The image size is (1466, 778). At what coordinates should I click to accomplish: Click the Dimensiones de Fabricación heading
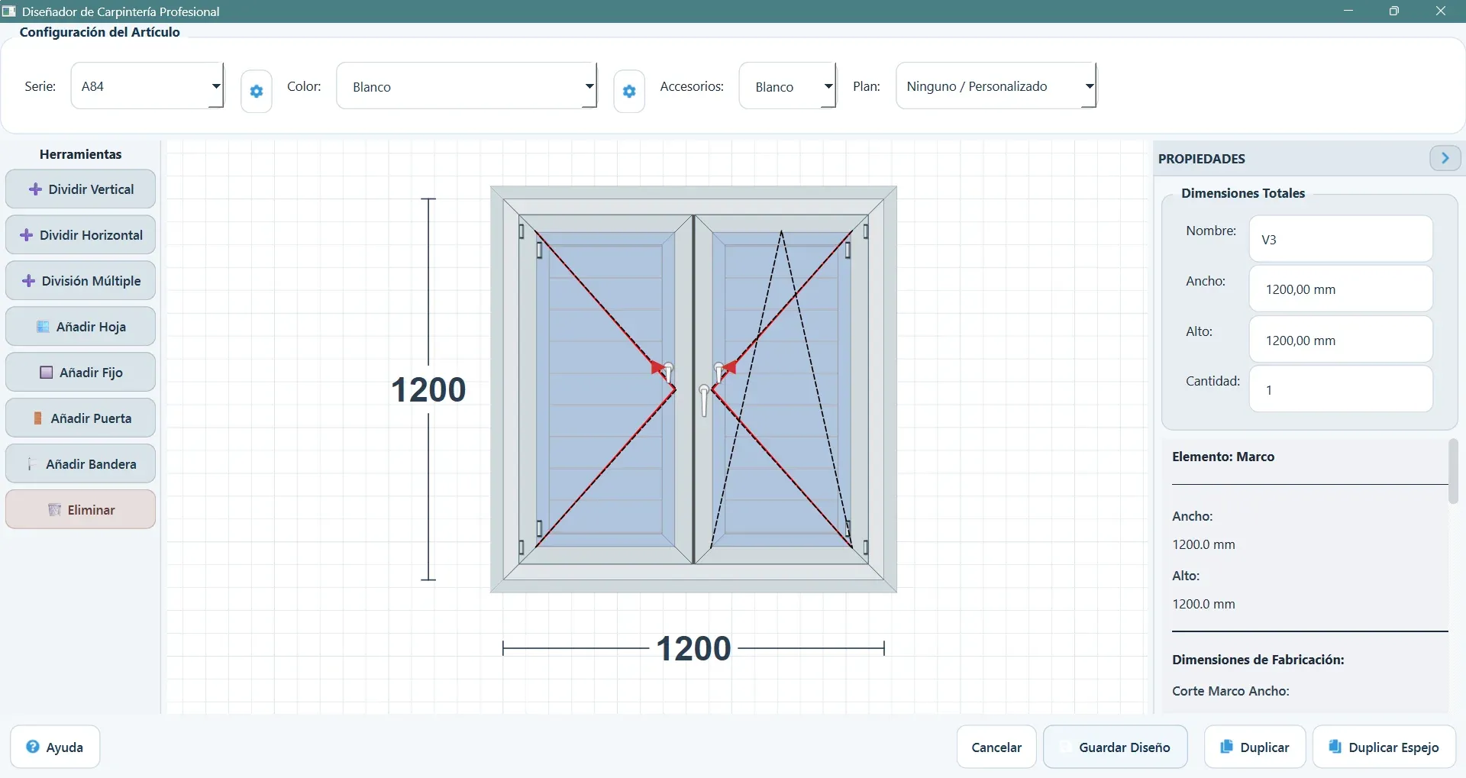pyautogui.click(x=1258, y=660)
